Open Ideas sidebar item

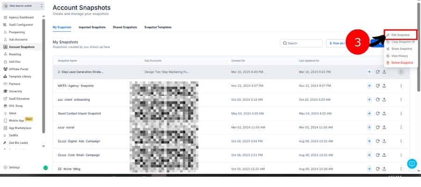(x=13, y=113)
